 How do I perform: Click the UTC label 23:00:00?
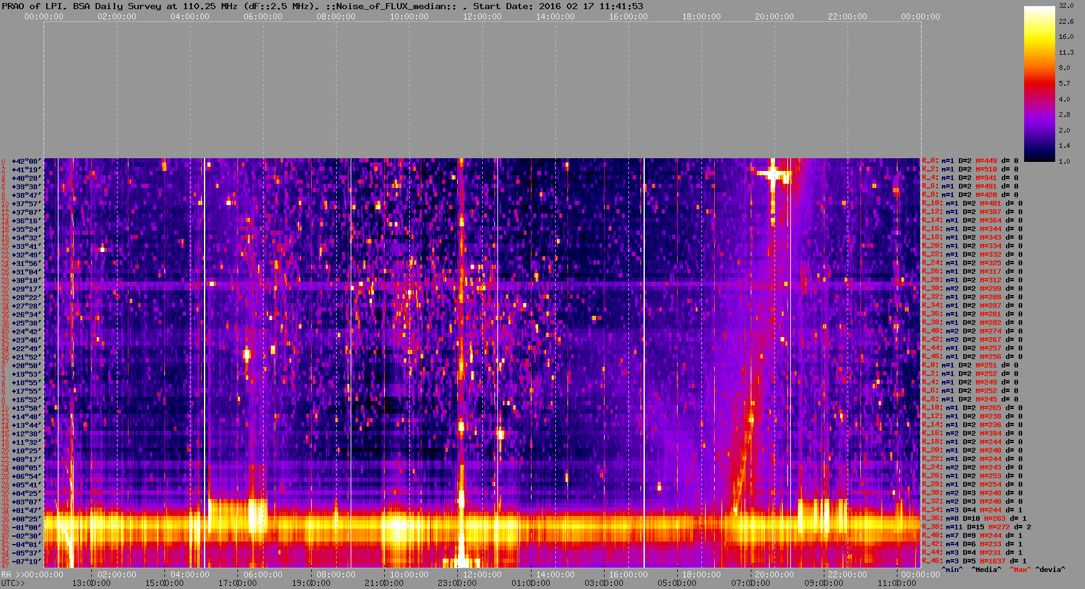[457, 584]
